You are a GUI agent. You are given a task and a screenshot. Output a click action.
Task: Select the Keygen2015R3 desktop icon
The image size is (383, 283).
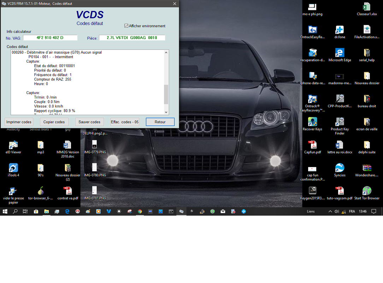click(312, 194)
